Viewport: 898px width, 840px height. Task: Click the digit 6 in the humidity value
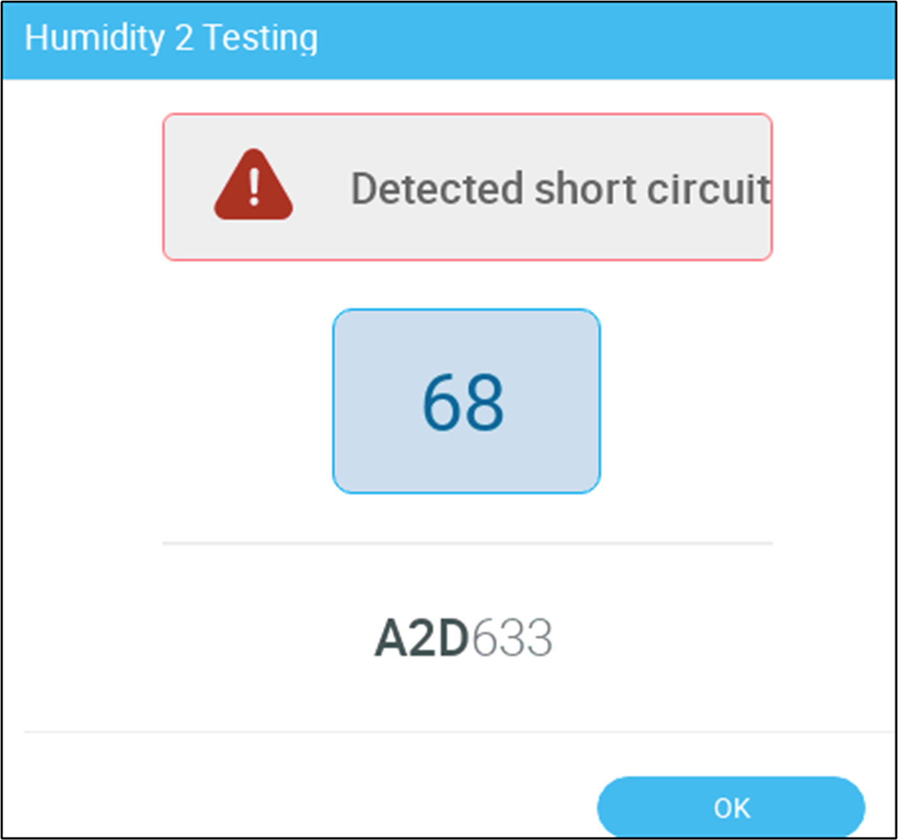click(442, 402)
